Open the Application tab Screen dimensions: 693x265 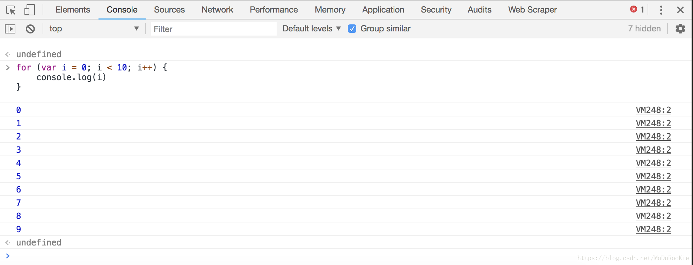383,10
